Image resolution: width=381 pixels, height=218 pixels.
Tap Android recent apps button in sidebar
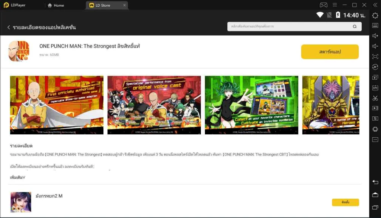point(375,207)
